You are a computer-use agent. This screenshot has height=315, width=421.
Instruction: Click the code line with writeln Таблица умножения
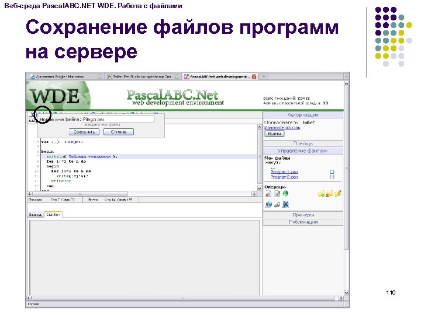[x=82, y=156]
